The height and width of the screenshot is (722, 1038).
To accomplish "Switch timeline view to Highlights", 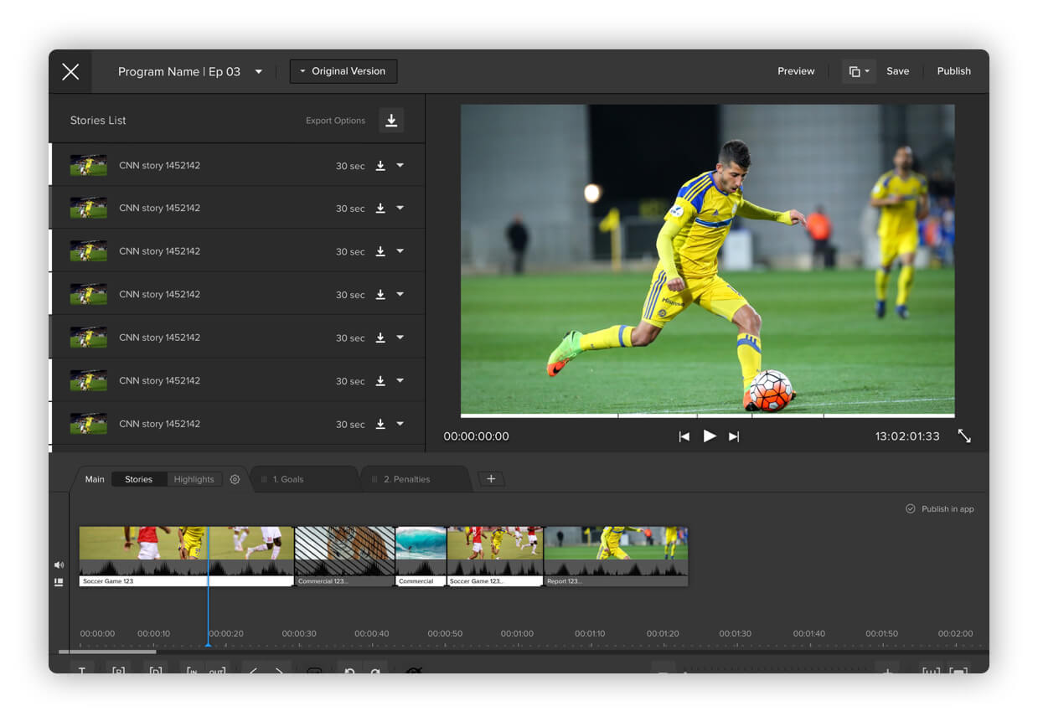I will [194, 480].
